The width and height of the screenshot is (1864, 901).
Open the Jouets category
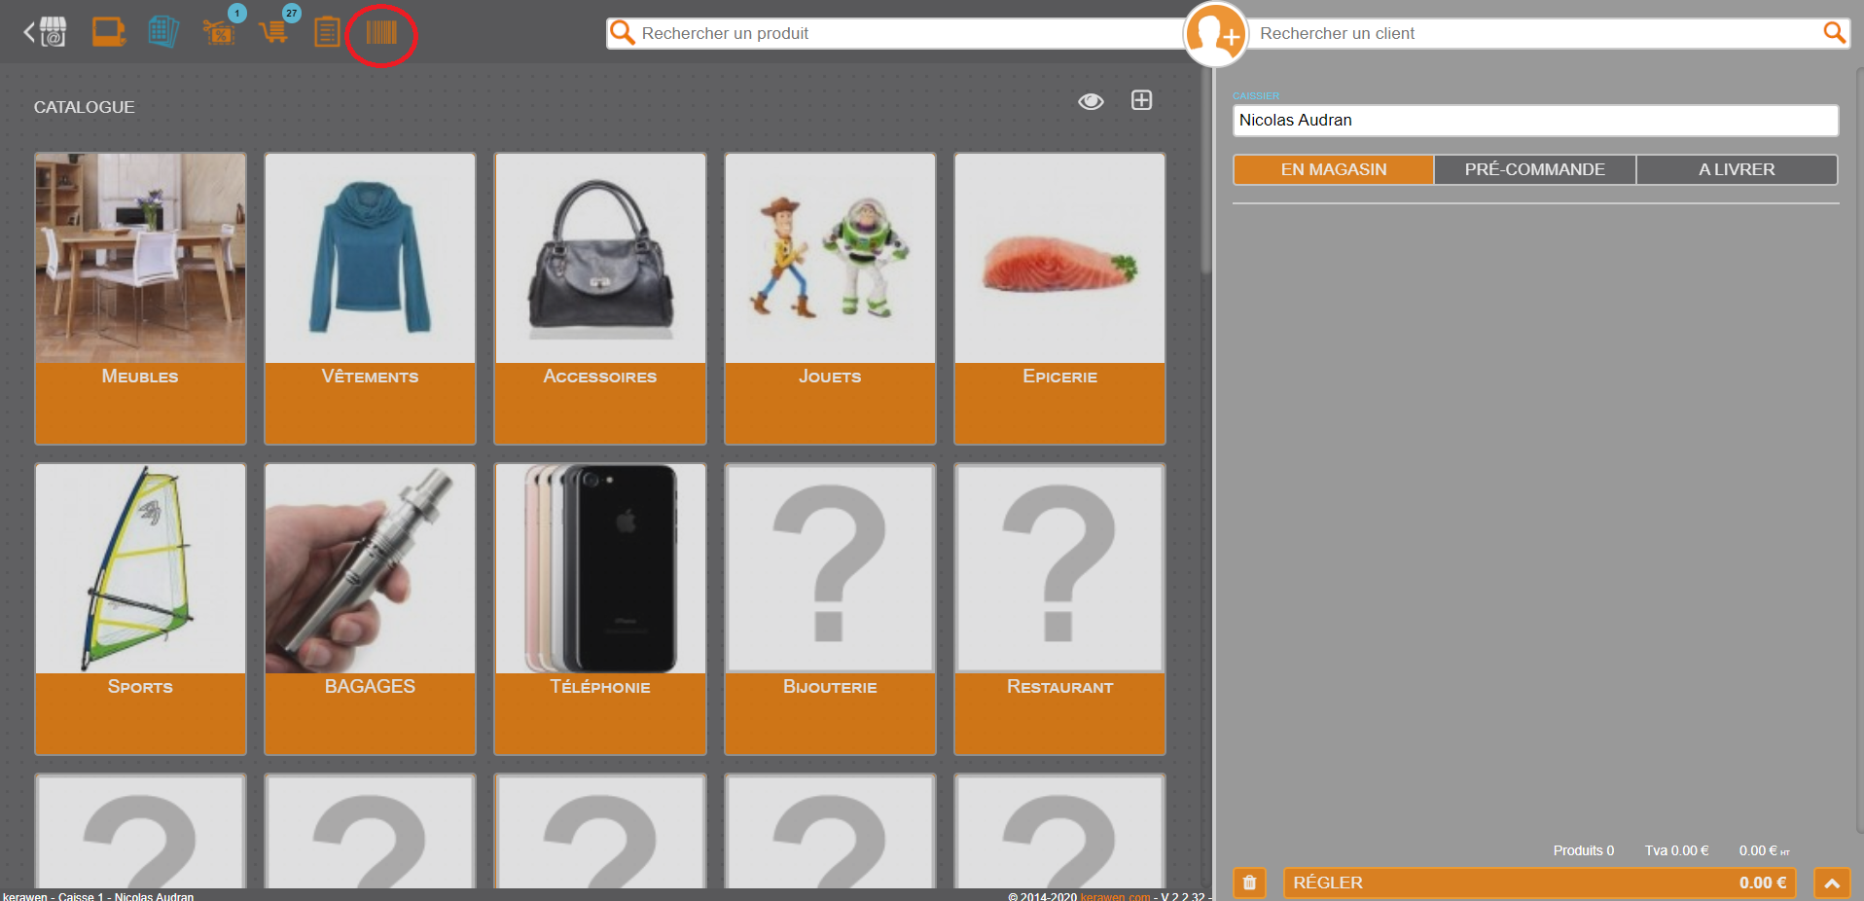[830, 298]
